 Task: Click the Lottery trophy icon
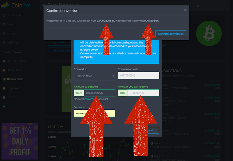(x=4, y=33)
